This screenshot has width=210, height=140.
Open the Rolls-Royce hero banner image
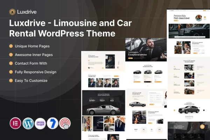tap(189, 31)
